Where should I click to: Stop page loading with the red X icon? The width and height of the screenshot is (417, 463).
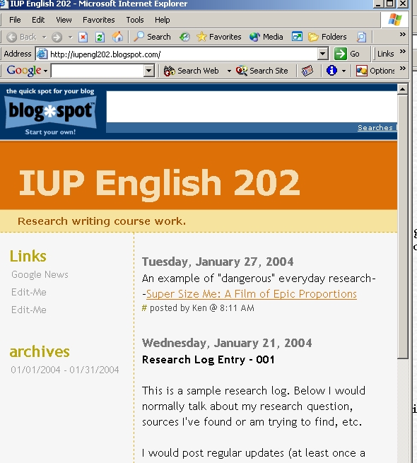pyautogui.click(x=83, y=37)
